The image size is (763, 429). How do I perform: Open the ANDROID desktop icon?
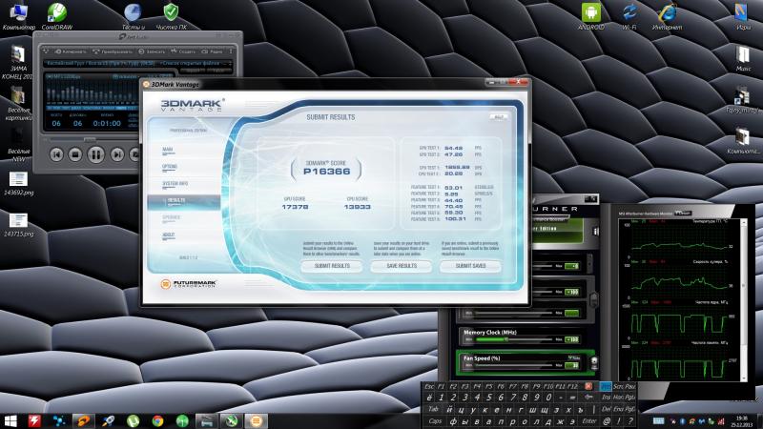tap(590, 15)
